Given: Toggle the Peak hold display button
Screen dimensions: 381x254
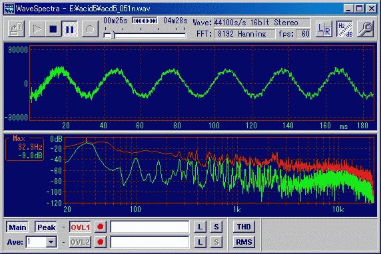Looking at the screenshot, I should (x=46, y=227).
